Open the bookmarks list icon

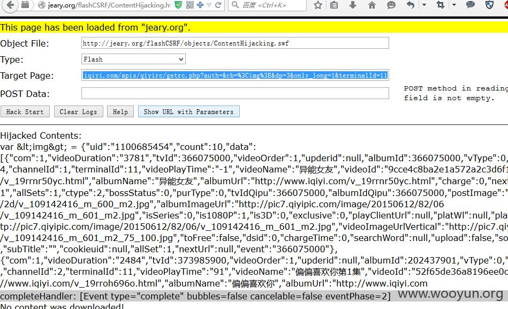(x=334, y=5)
